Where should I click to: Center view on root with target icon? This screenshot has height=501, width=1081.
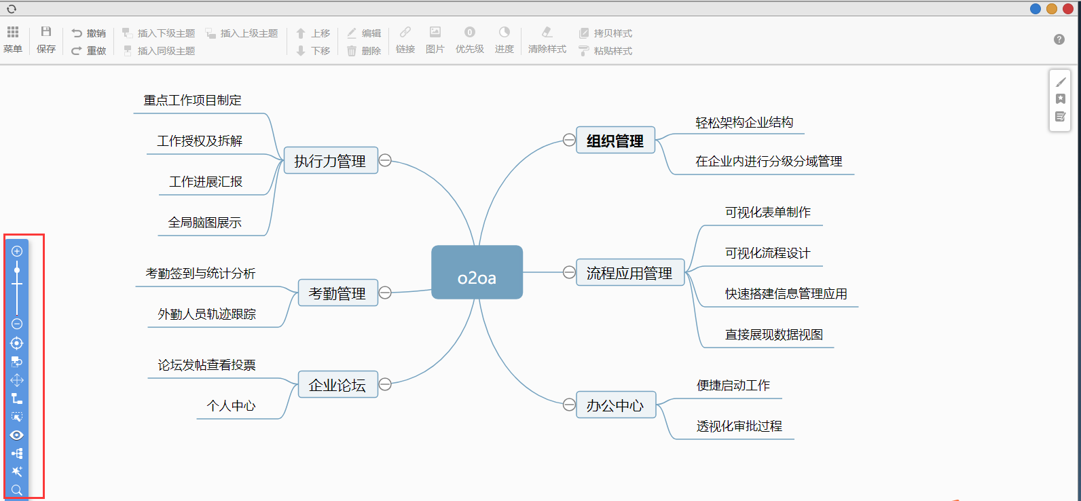(17, 344)
